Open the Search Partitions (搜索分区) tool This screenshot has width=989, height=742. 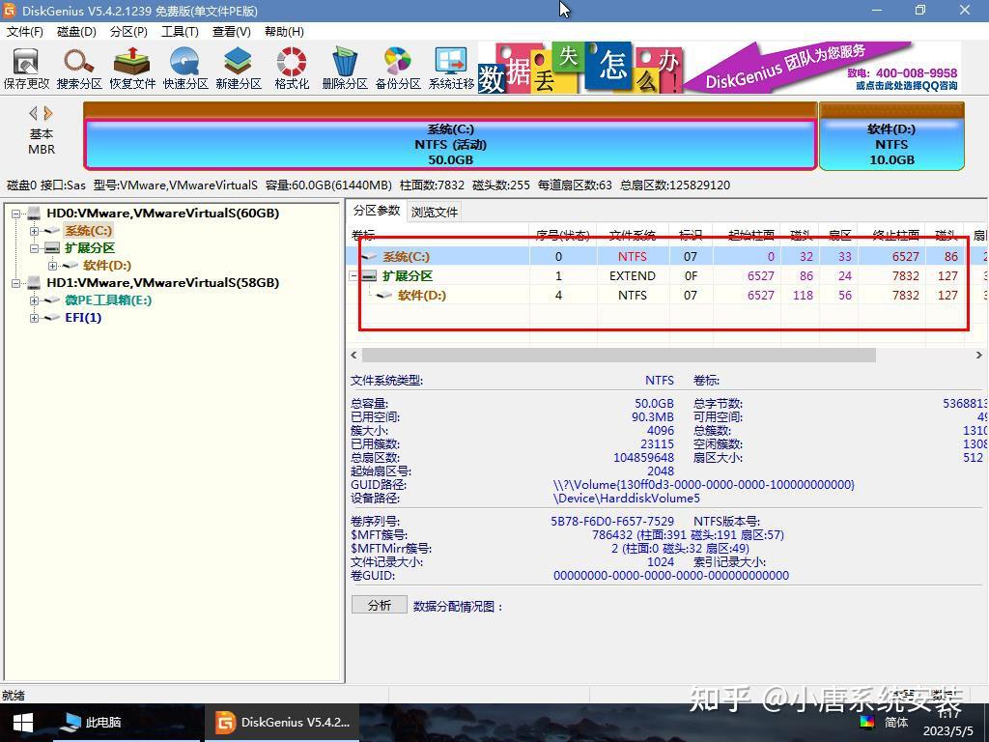(79, 69)
